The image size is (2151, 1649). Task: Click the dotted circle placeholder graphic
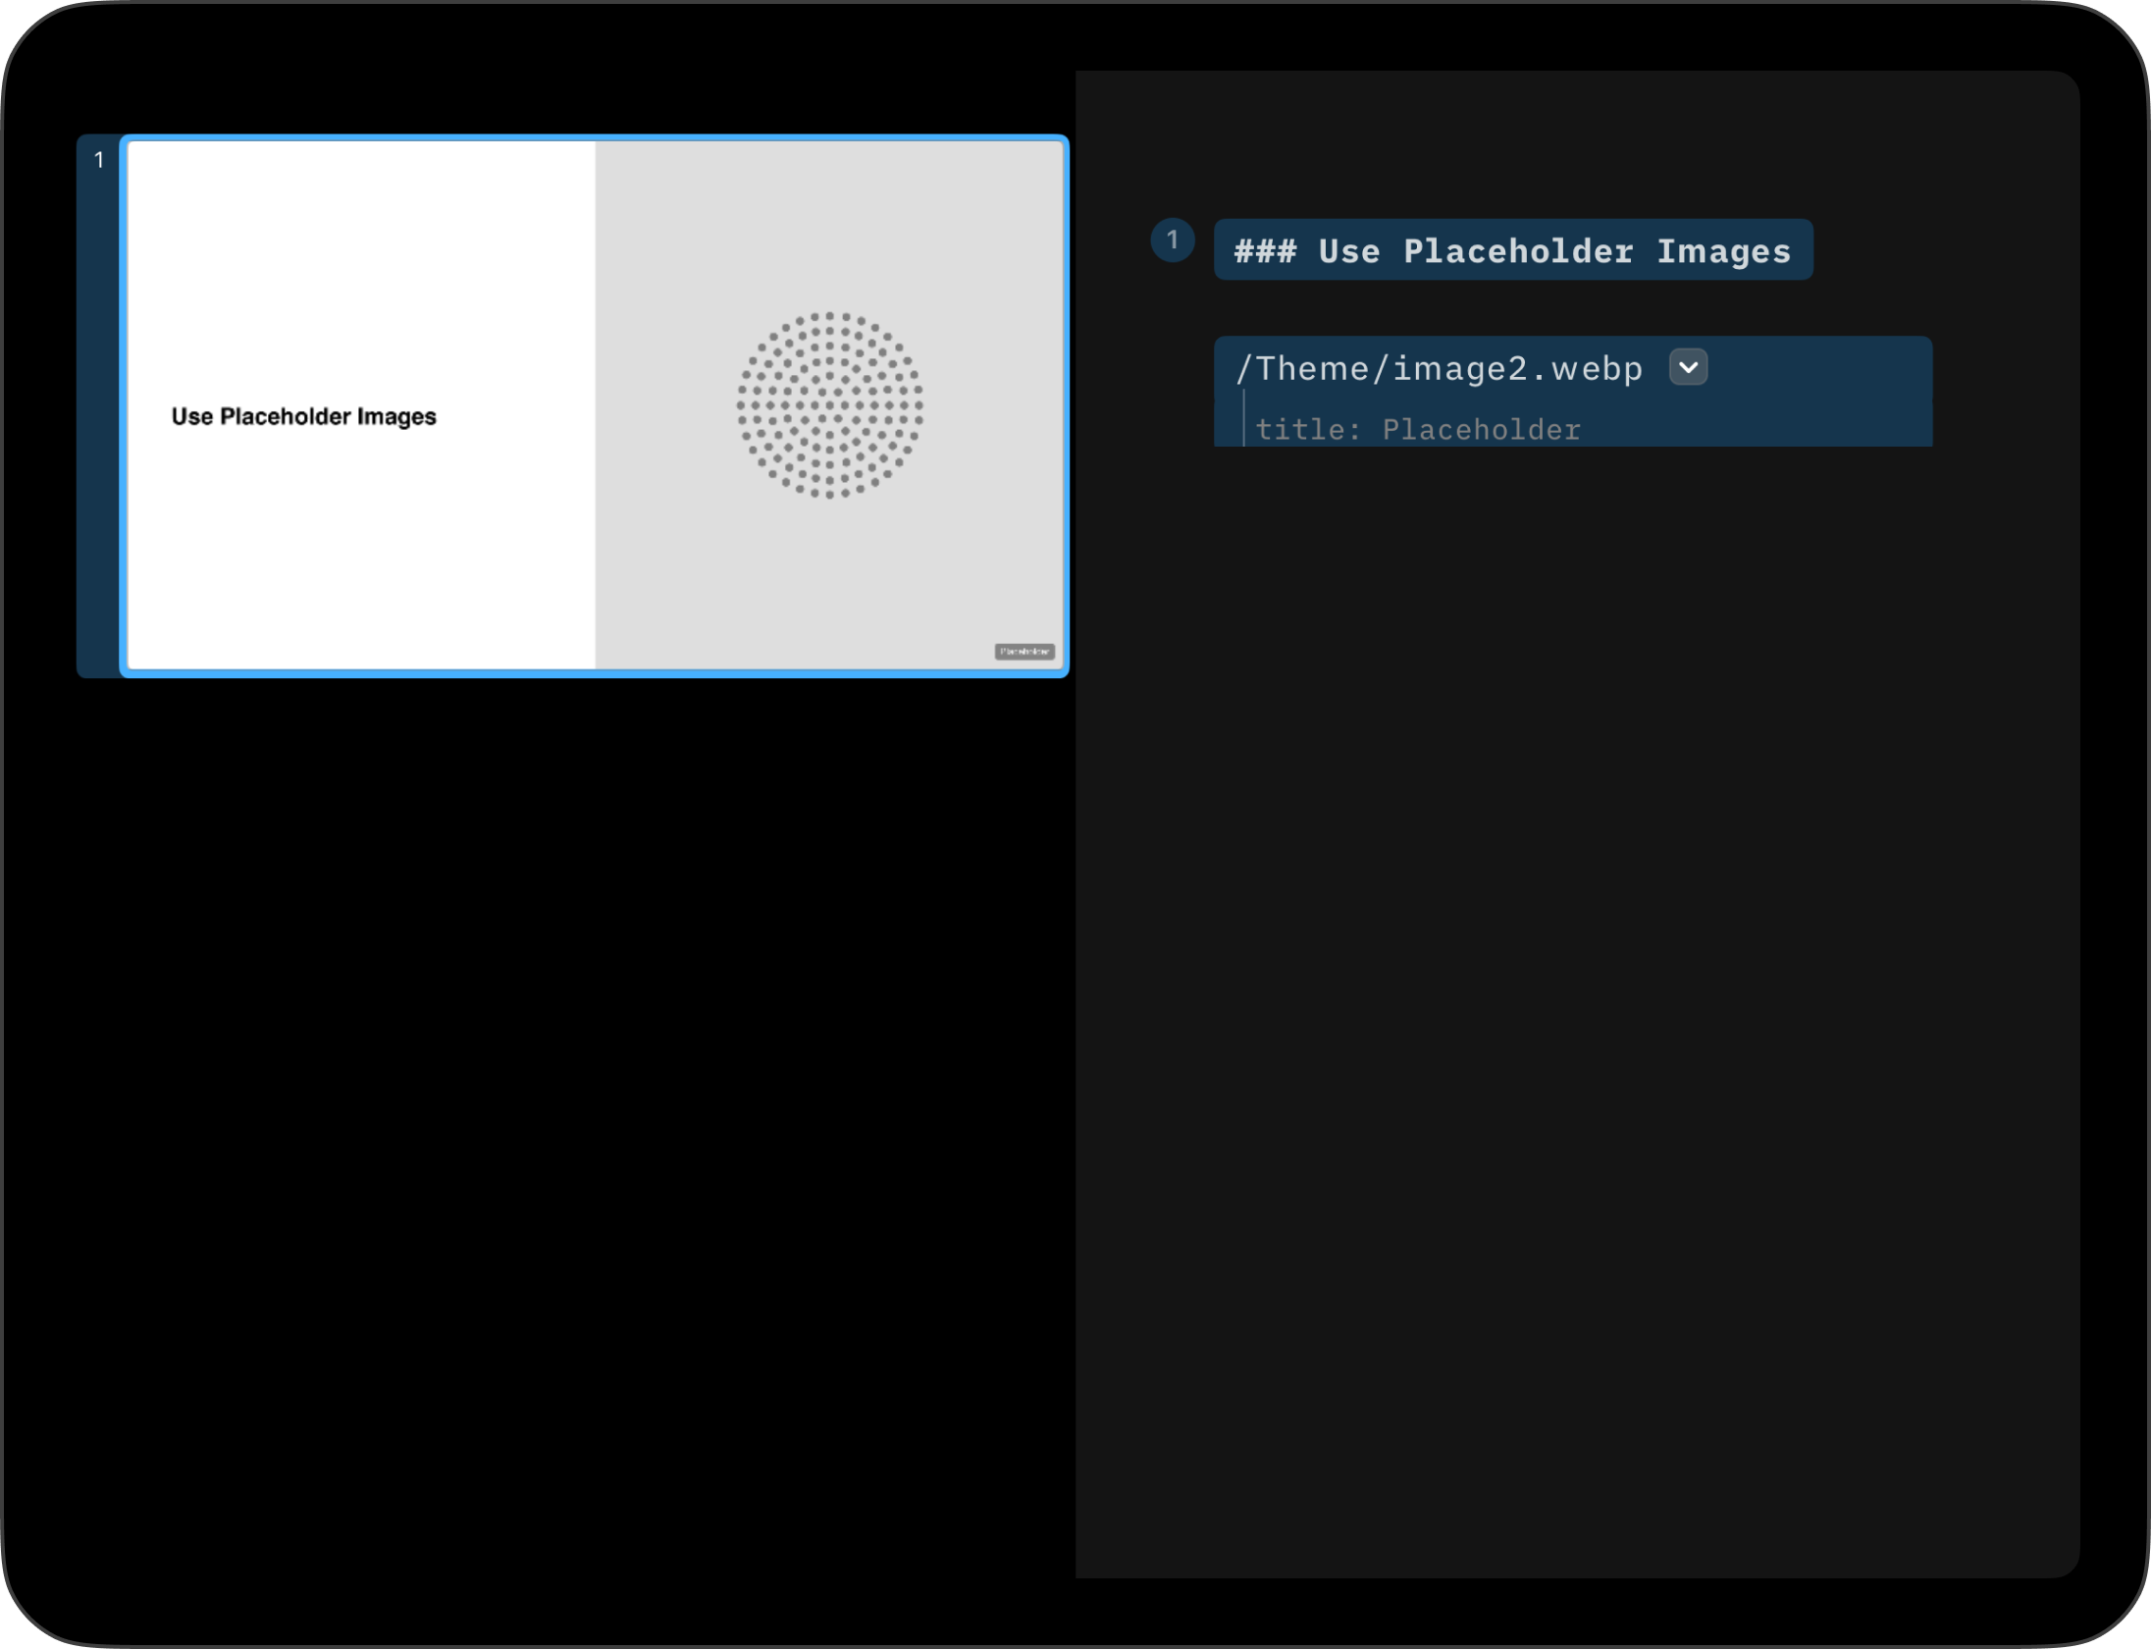tap(829, 405)
